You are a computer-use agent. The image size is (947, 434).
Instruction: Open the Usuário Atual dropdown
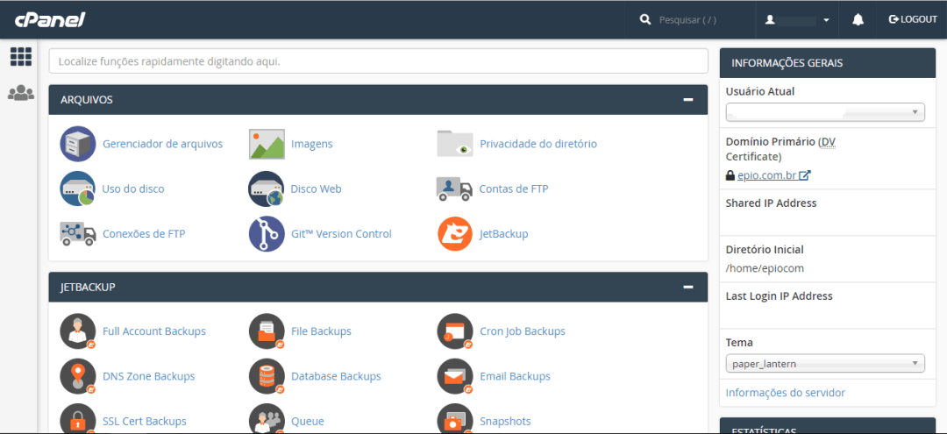(x=825, y=112)
